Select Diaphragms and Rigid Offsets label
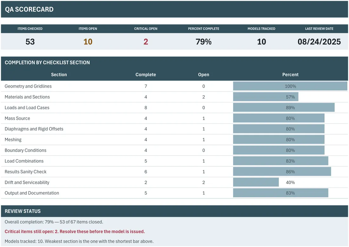 point(34,129)
